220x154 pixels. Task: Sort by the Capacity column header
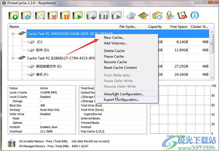coord(150,27)
